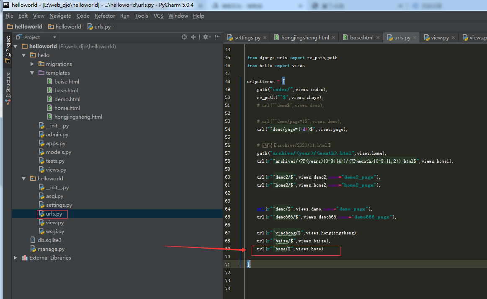487x299 pixels.
Task: Open the Window menu
Action: tap(178, 16)
